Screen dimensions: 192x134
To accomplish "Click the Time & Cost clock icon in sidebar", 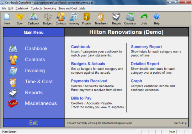I will click(x=13, y=82).
